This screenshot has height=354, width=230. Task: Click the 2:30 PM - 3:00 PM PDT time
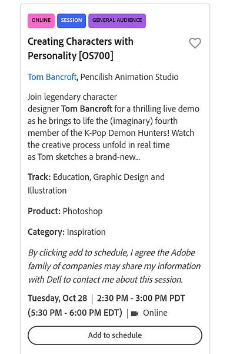point(141,298)
